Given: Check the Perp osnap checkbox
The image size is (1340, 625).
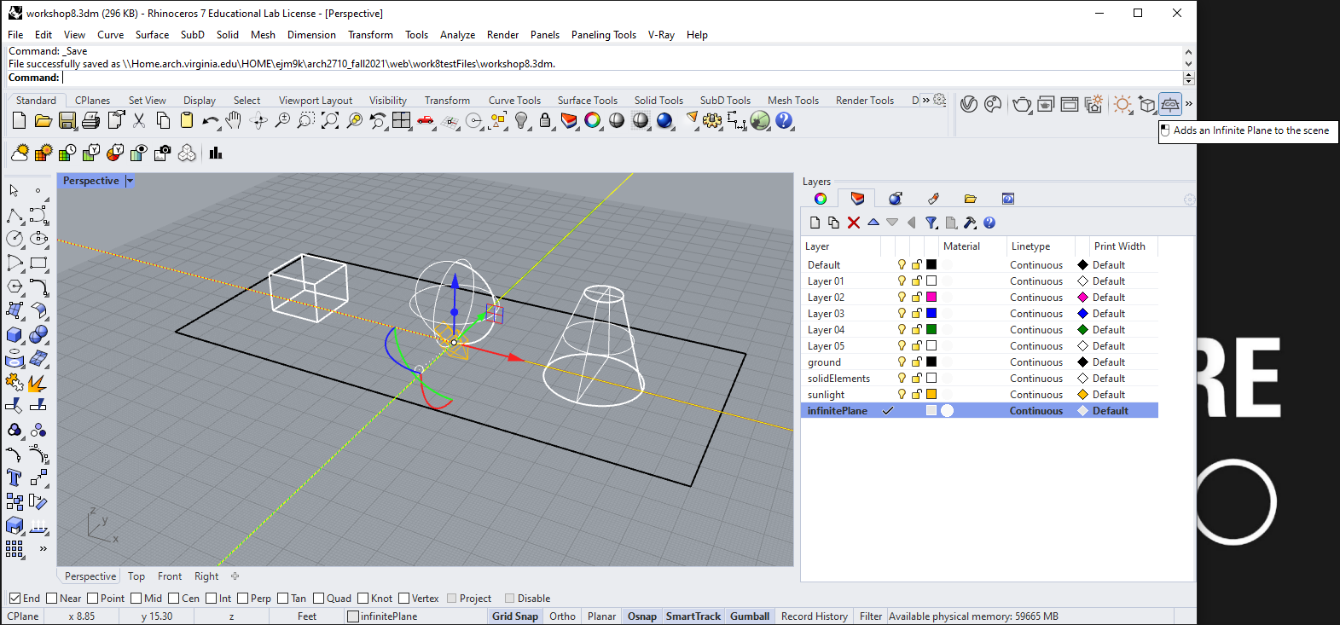Looking at the screenshot, I should [x=242, y=598].
